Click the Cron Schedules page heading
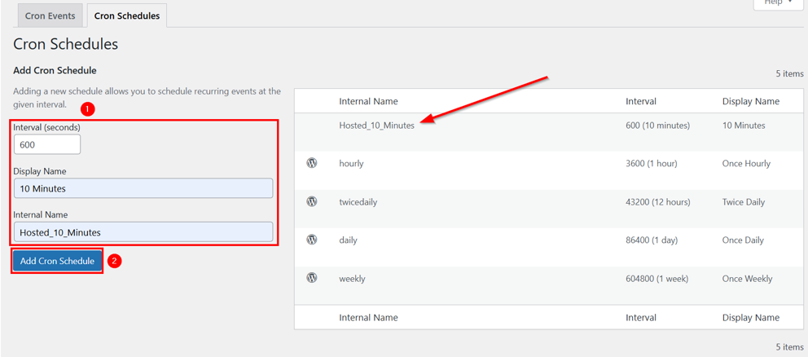The image size is (808, 357). click(65, 44)
